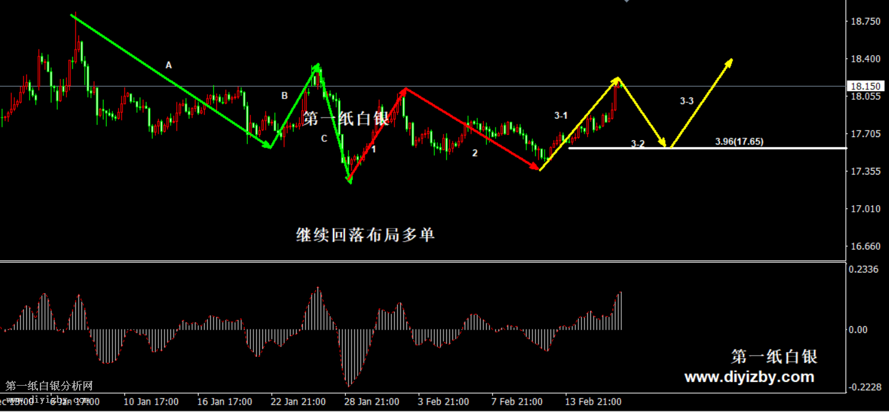Click the "第一纸白银分析网" watermark at bottom left

tap(49, 386)
